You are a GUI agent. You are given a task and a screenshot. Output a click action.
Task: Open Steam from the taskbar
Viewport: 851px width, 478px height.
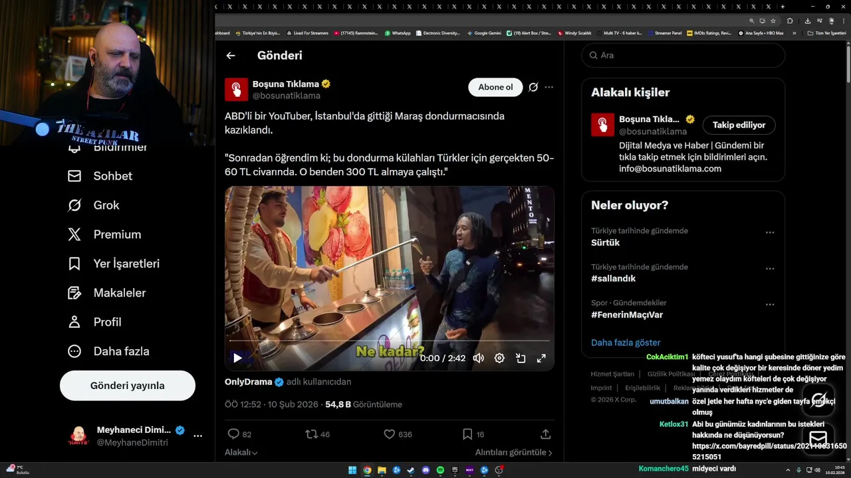tap(411, 470)
